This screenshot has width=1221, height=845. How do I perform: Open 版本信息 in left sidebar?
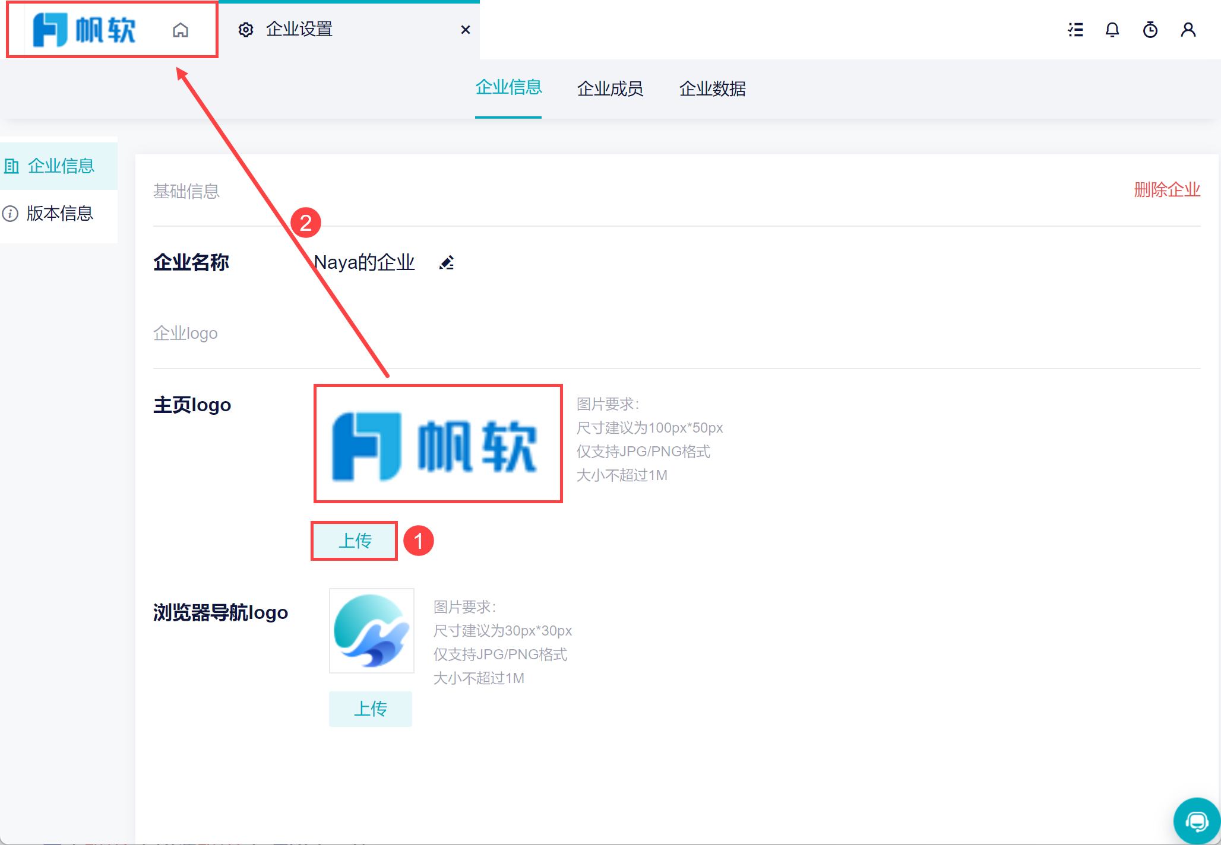tap(59, 213)
